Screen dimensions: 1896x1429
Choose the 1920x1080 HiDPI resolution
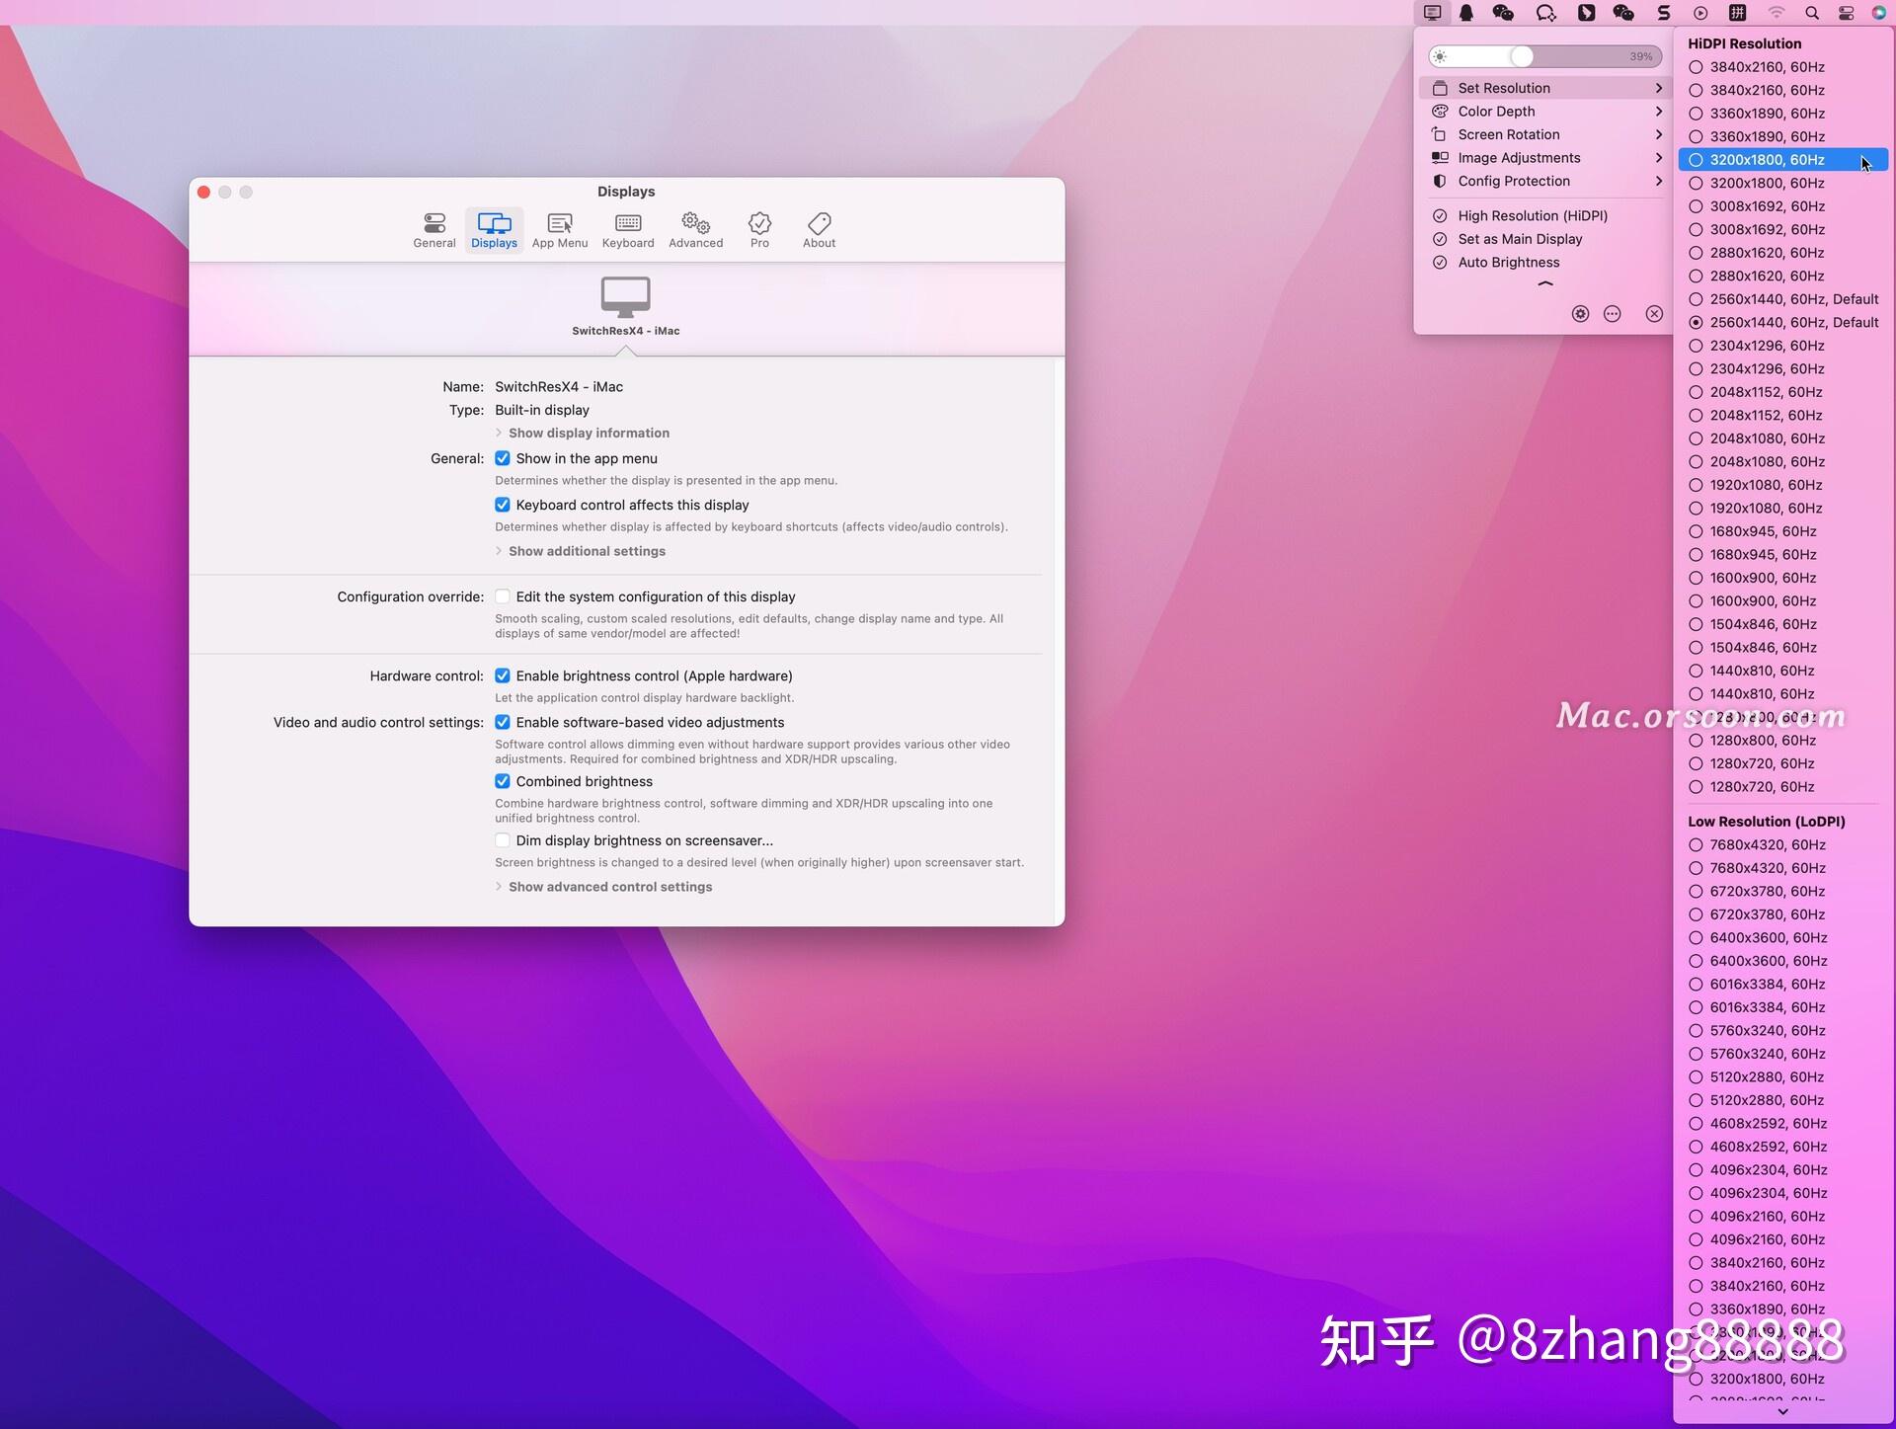(1764, 485)
